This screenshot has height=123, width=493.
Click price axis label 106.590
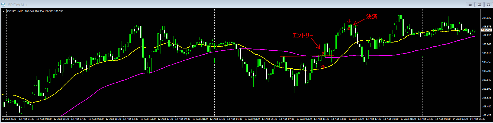tap(486, 89)
